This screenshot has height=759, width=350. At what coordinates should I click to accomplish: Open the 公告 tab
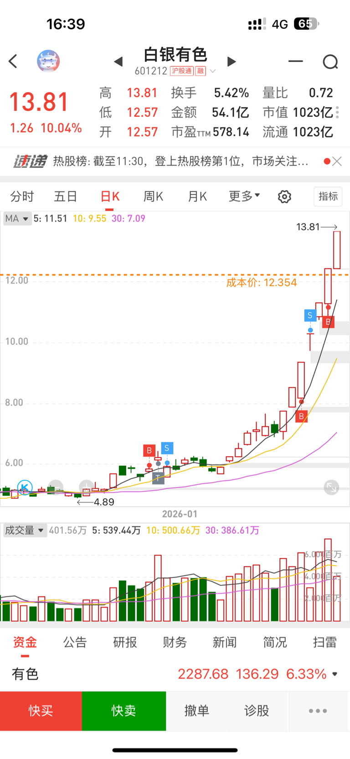[x=75, y=642]
